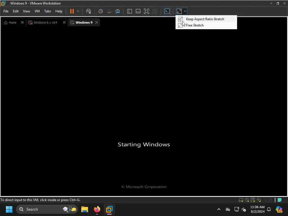Viewport: 288px width, 216px height.
Task: Open the Copilot preview icon
Action: click(279, 209)
